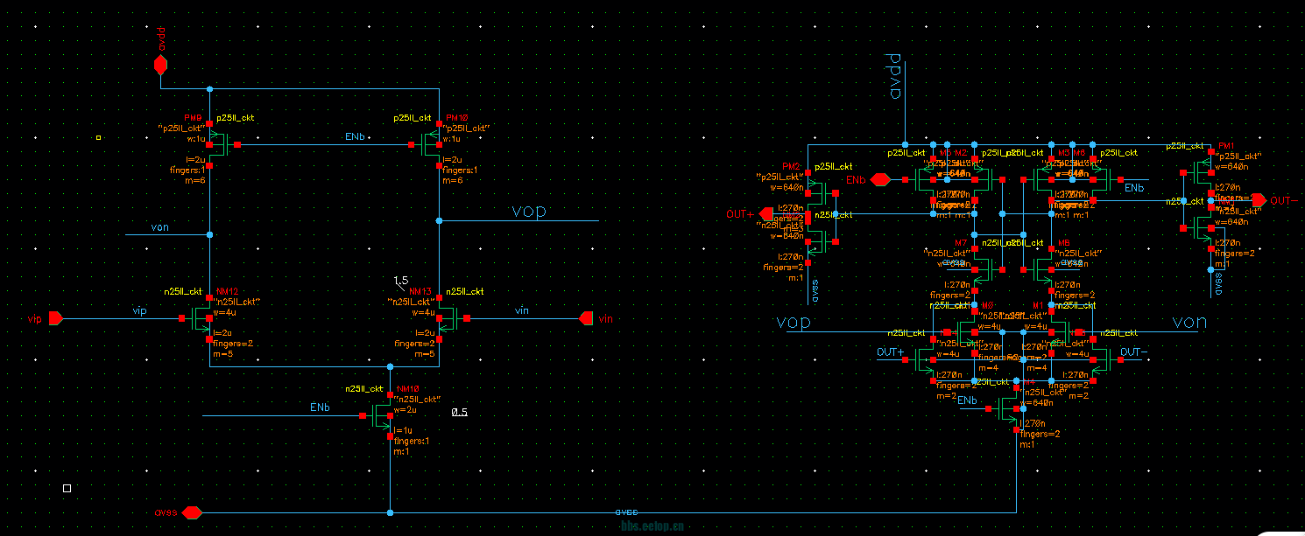
Task: Click the large vop wire label left circuit
Action: coord(531,212)
